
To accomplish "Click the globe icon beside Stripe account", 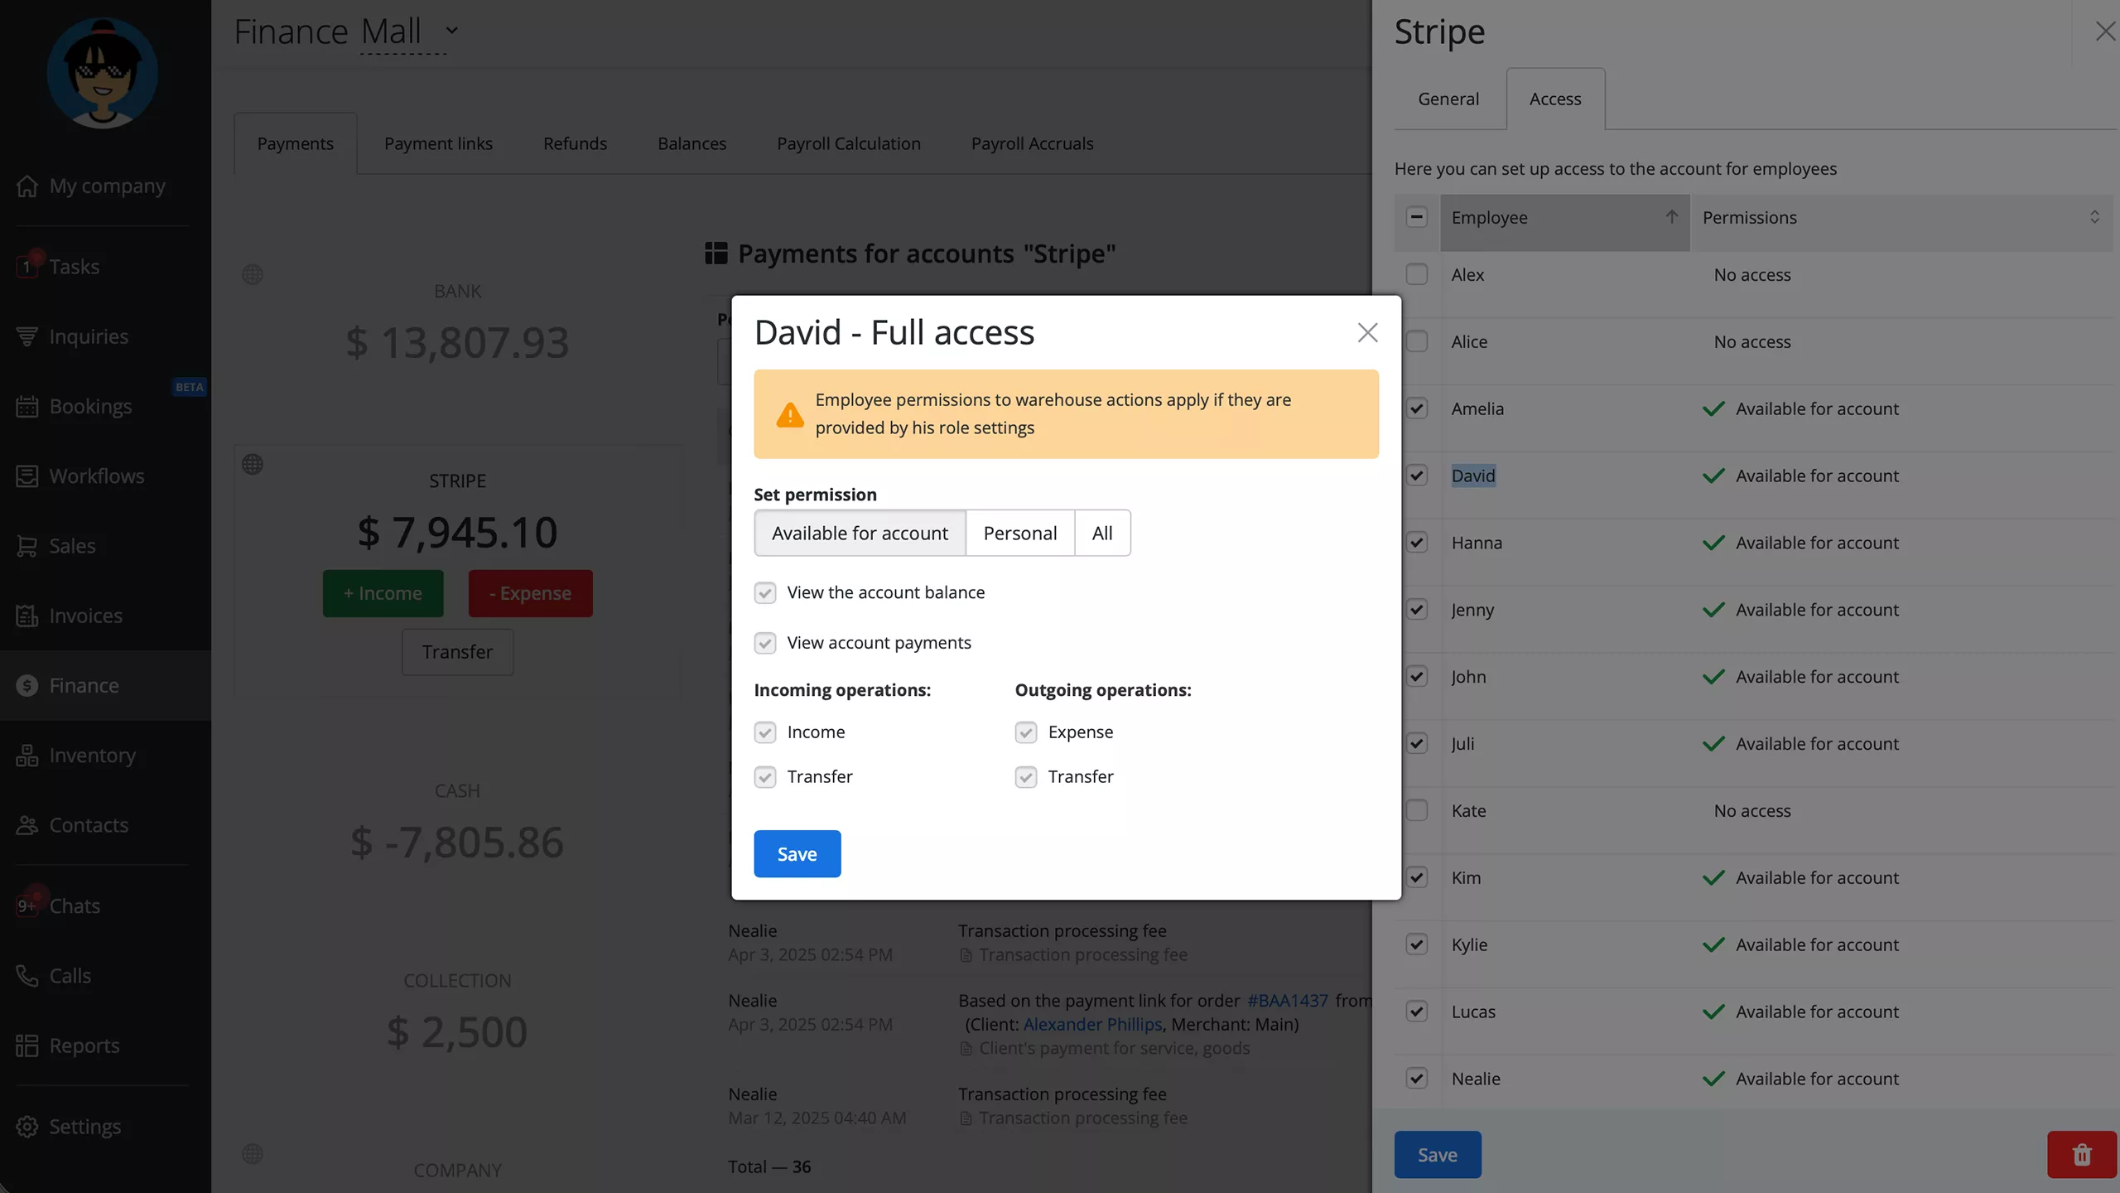I will pyautogui.click(x=253, y=465).
